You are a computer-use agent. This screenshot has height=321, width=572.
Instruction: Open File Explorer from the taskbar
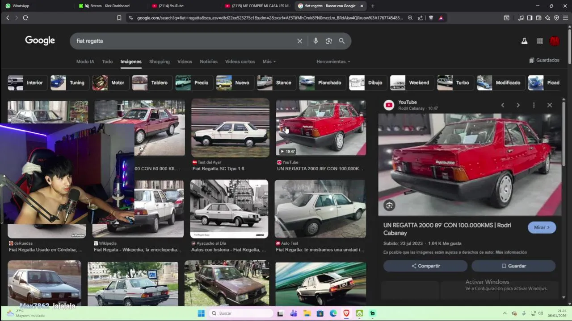(307, 313)
